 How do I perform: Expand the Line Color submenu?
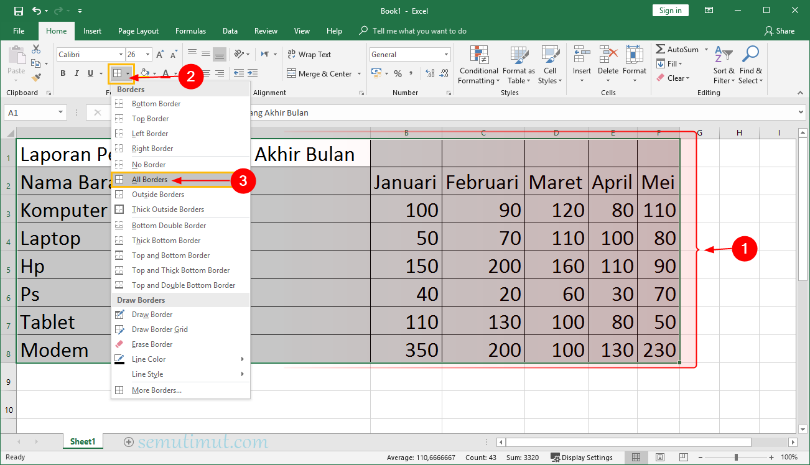pos(181,359)
